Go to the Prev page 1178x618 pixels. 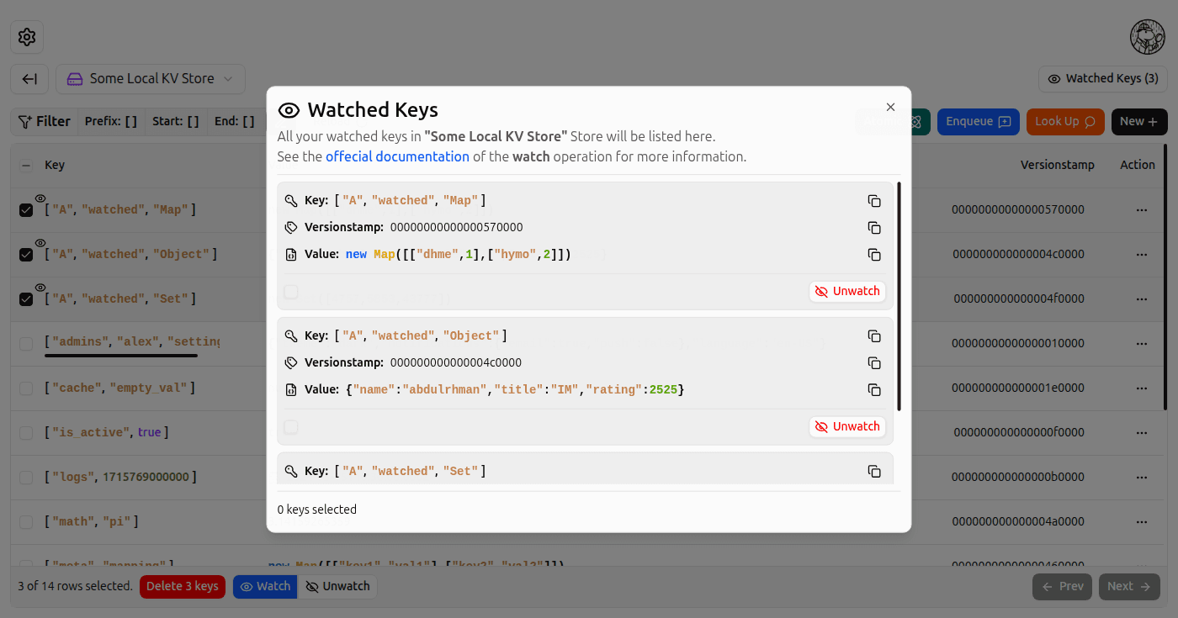tap(1062, 586)
